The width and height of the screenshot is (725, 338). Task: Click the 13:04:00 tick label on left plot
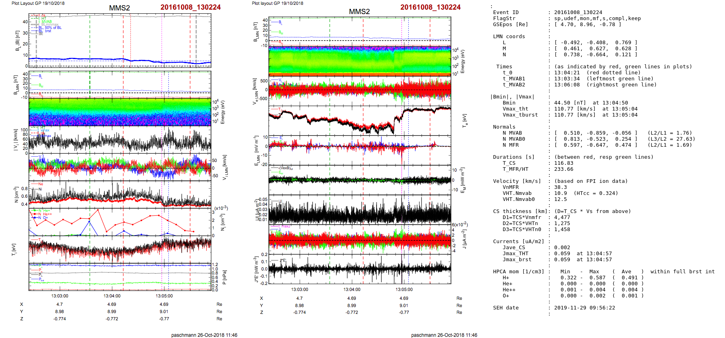(112, 296)
